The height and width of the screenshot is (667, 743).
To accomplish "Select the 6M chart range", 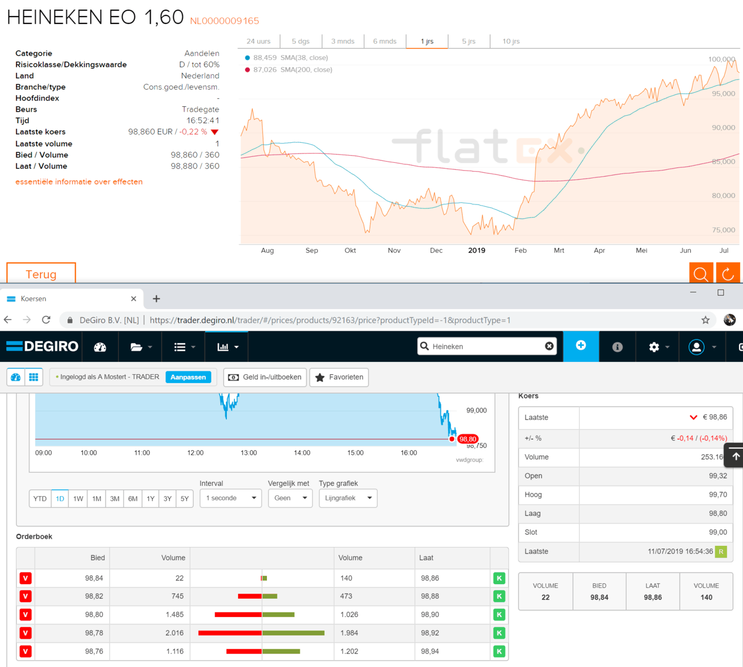I will coord(133,499).
